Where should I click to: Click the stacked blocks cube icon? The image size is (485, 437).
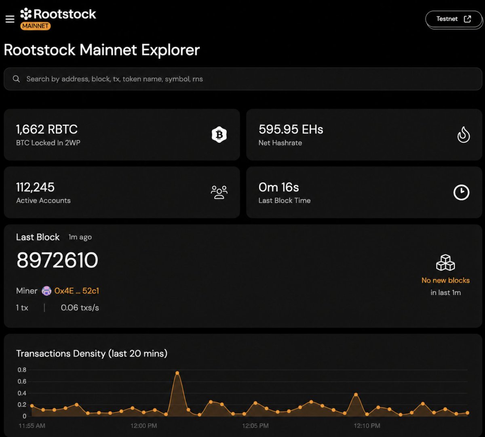(x=445, y=263)
